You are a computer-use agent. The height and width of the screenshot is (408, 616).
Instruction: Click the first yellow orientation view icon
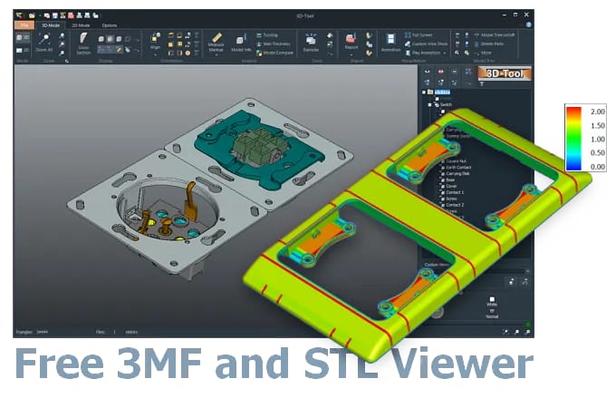pyautogui.click(x=171, y=35)
